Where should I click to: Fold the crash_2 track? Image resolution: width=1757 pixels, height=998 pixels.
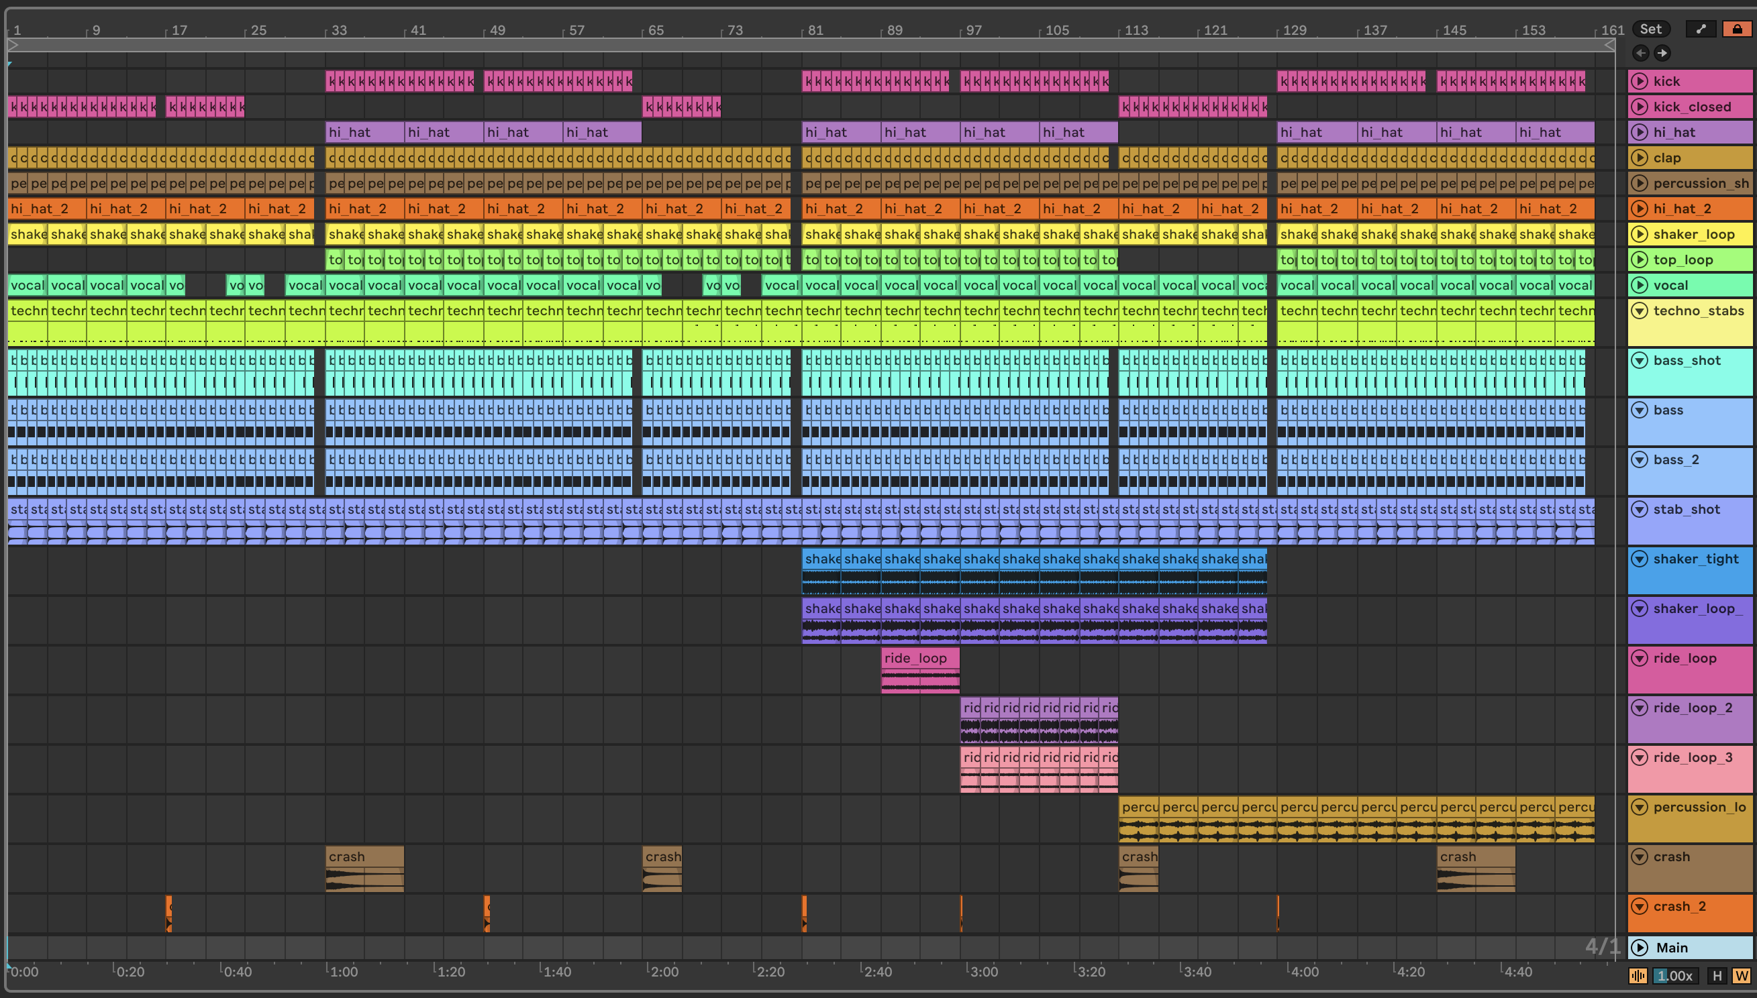pos(1640,906)
